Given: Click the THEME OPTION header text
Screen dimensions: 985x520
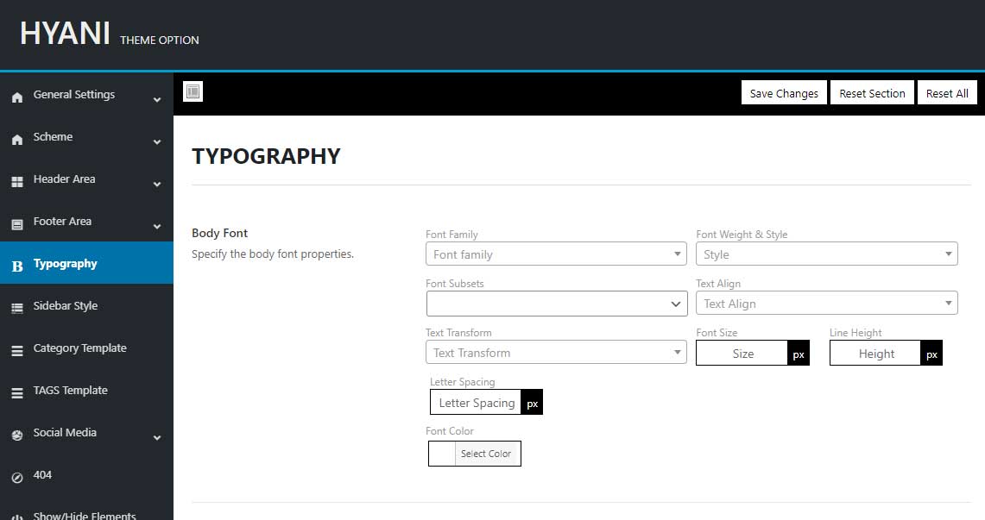Looking at the screenshot, I should (160, 40).
